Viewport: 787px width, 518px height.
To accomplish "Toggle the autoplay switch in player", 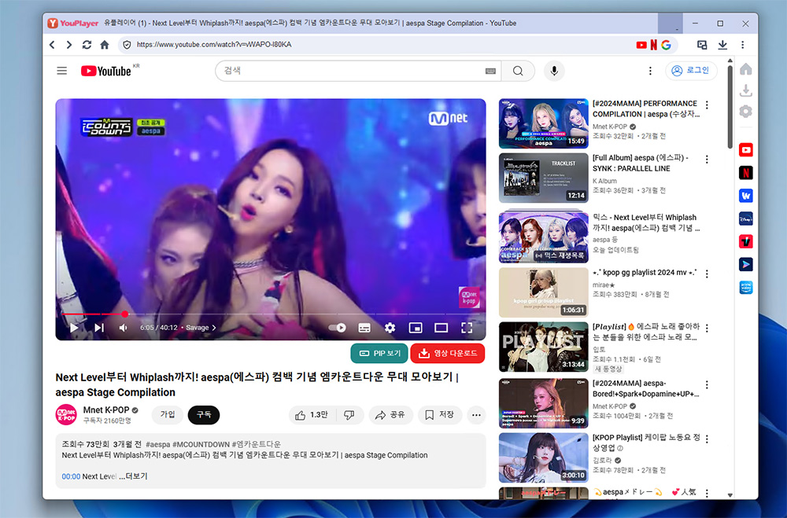I will coord(337,328).
